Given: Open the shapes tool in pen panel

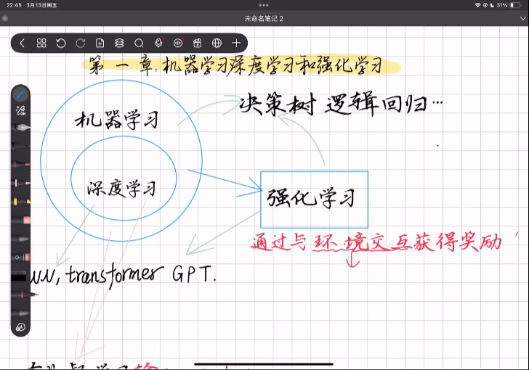Looking at the screenshot, I should pyautogui.click(x=20, y=327).
